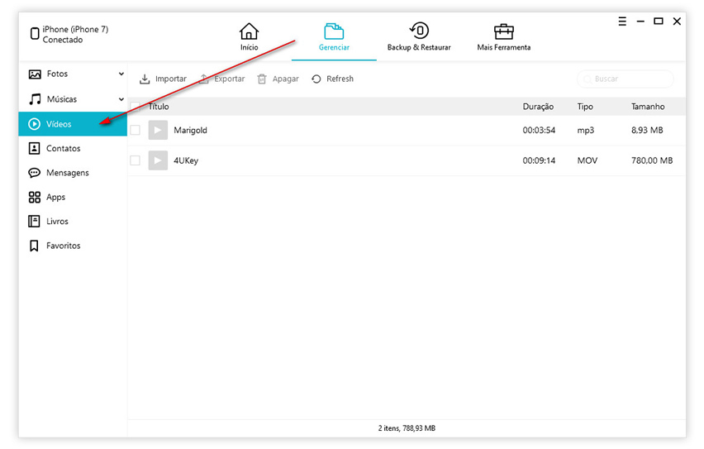Open the Início home tab
Screen dimensions: 704x449
[x=249, y=36]
